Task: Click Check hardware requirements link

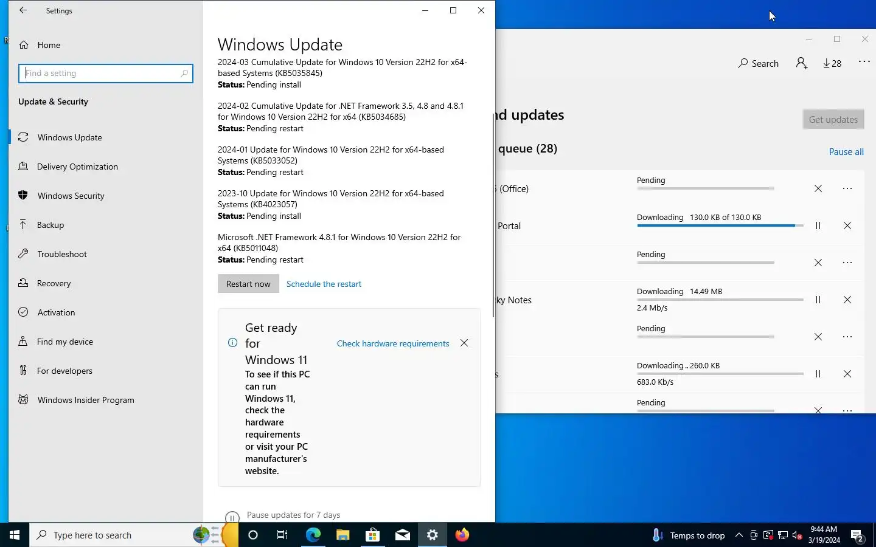Action: click(x=393, y=343)
